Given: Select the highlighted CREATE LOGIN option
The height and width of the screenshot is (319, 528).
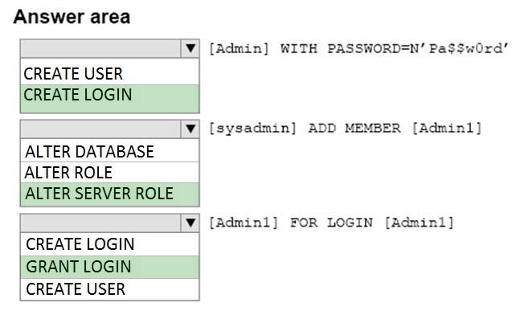Looking at the screenshot, I should tap(110, 98).
